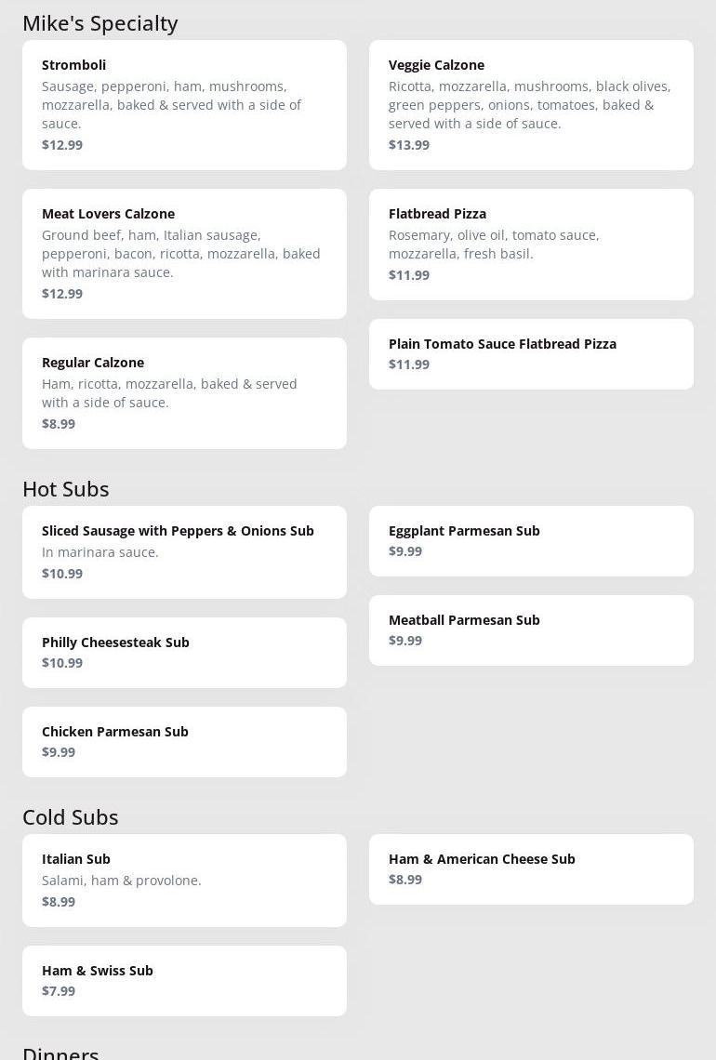This screenshot has width=716, height=1060.
Task: Open the Flatbread Pizza item
Action: (531, 244)
